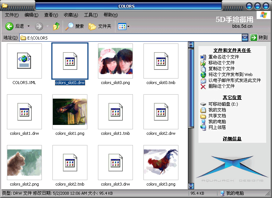
Task: Click 移动这个文件 move task link
Action: (x=221, y=62)
